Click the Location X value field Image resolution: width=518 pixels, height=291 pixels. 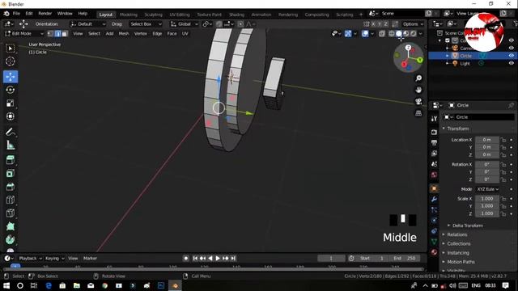487,140
